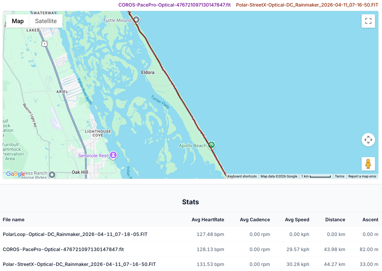Click the Avg Cadence column header

255,220
